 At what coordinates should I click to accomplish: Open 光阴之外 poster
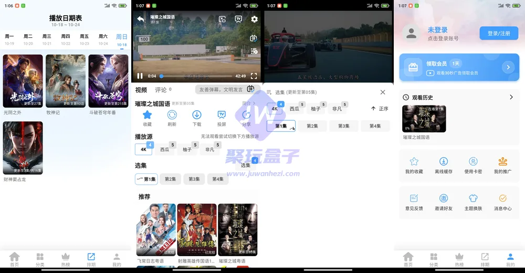23,81
